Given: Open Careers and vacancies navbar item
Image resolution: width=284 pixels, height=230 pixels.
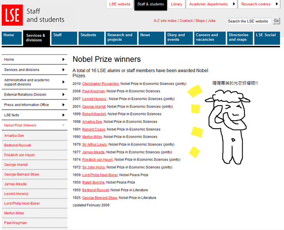Looking at the screenshot, I should (x=210, y=38).
